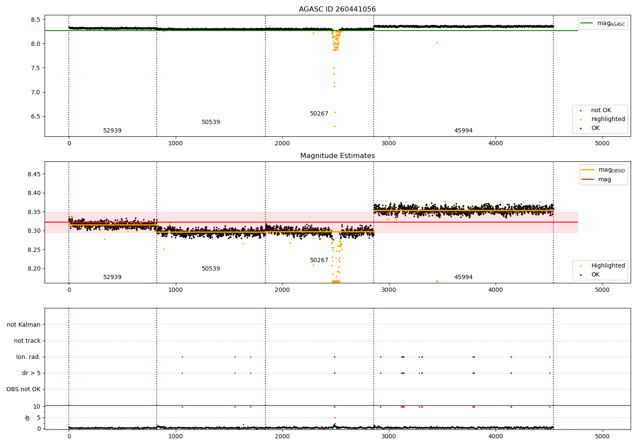Click y-axis tick 8.20 in Magnitude Estimates plot

(x=34, y=268)
